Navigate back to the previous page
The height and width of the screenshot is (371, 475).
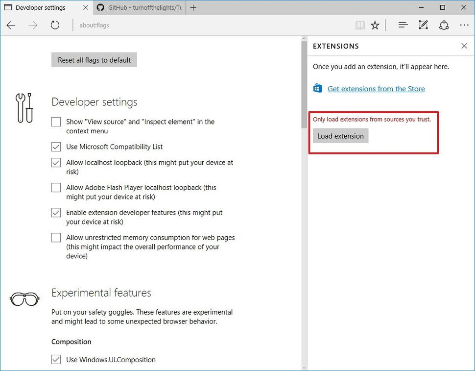[11, 25]
